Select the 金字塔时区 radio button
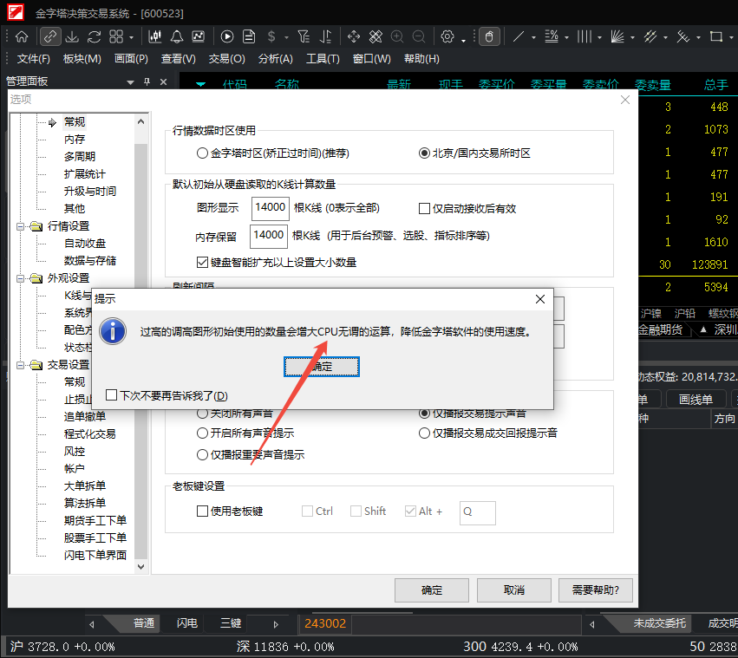738x658 pixels. pyautogui.click(x=203, y=153)
